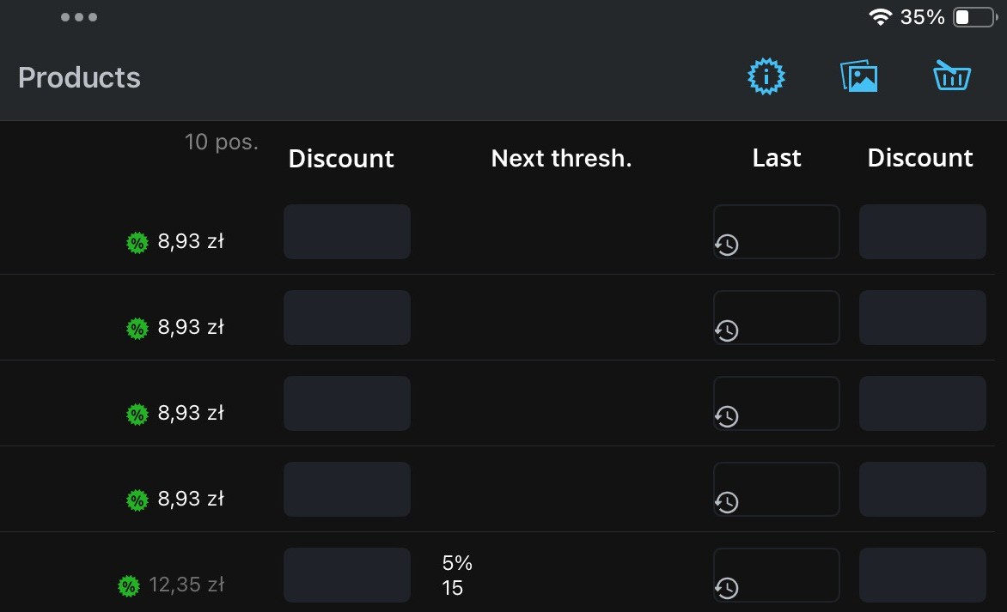The width and height of the screenshot is (1007, 612).
Task: Open the product images gallery icon
Action: pyautogui.click(x=858, y=77)
